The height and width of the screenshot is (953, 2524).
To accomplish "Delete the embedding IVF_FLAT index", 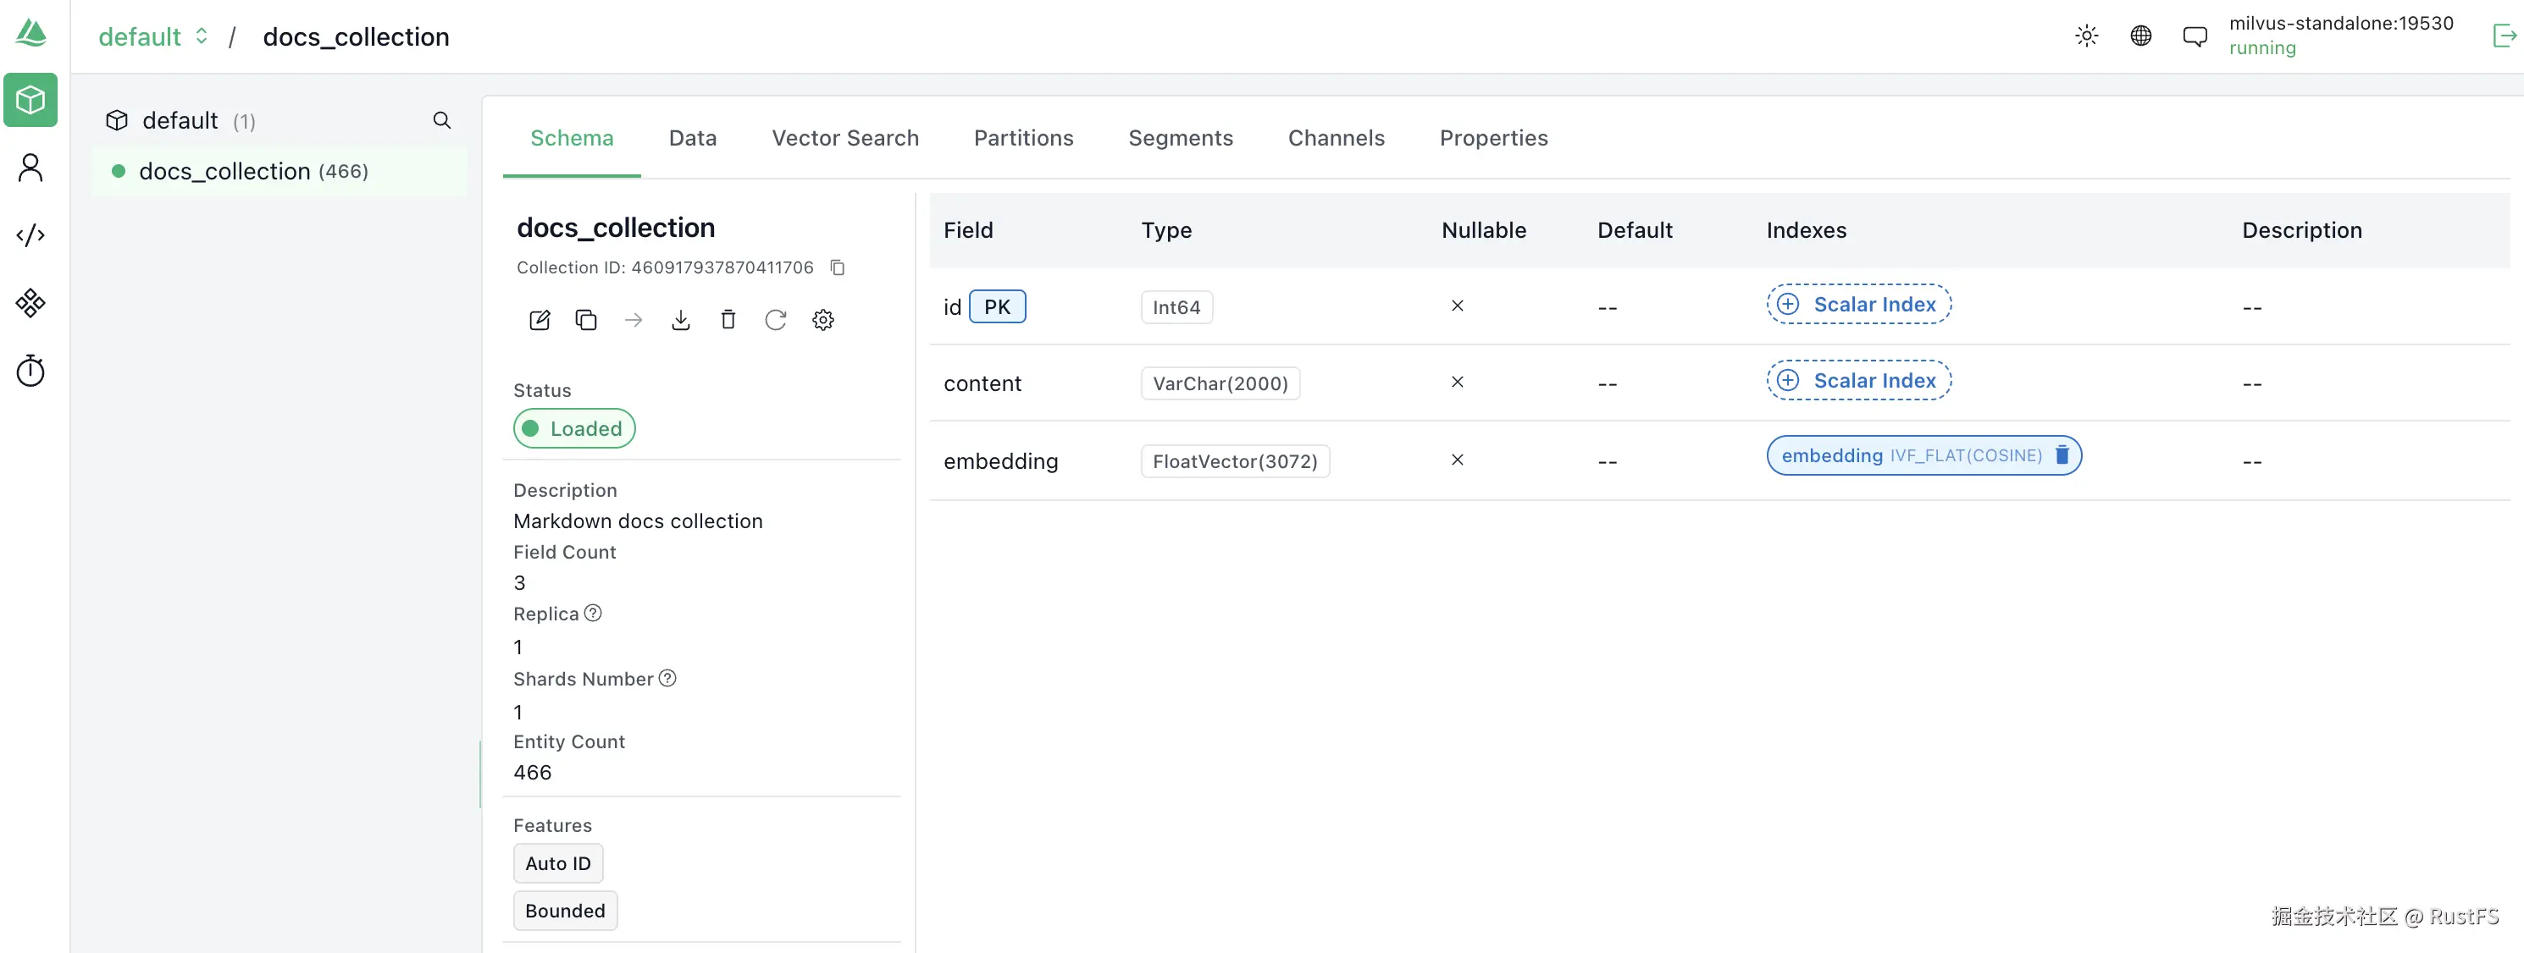I will (x=2062, y=455).
